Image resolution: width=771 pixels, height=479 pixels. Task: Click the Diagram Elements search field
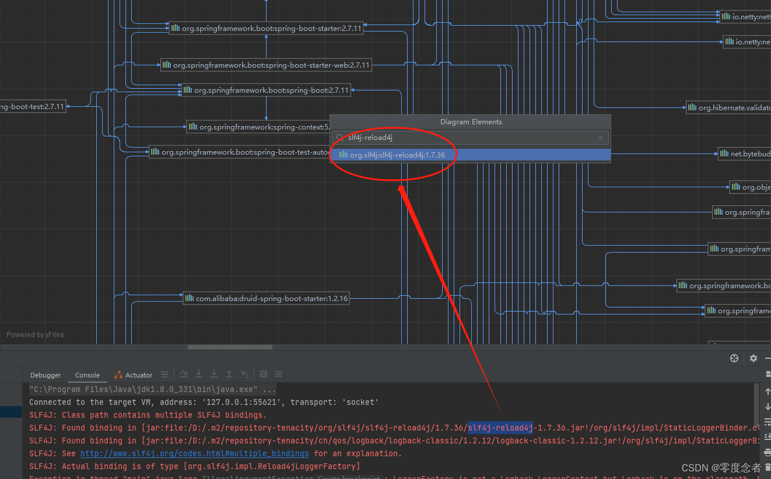pos(470,138)
